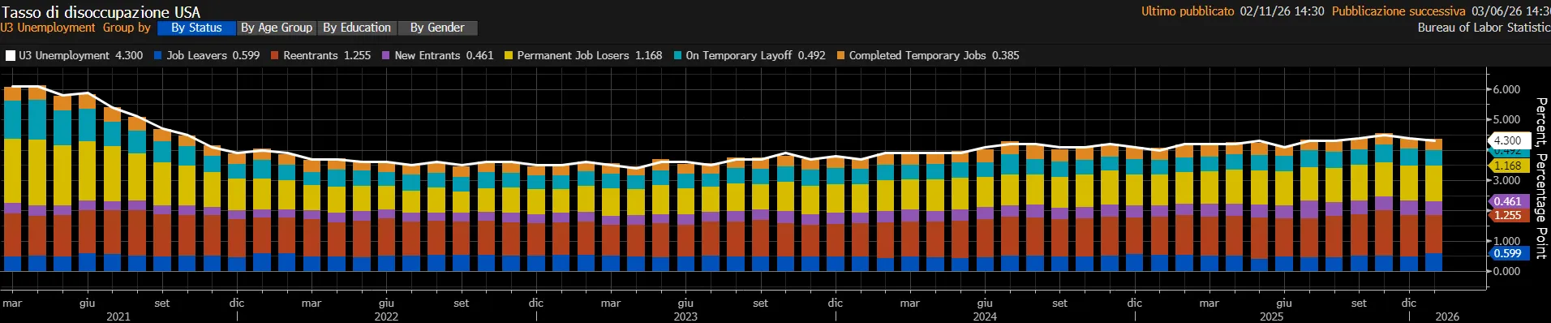Click the Pubblicazione successiva date text

pyautogui.click(x=1441, y=11)
